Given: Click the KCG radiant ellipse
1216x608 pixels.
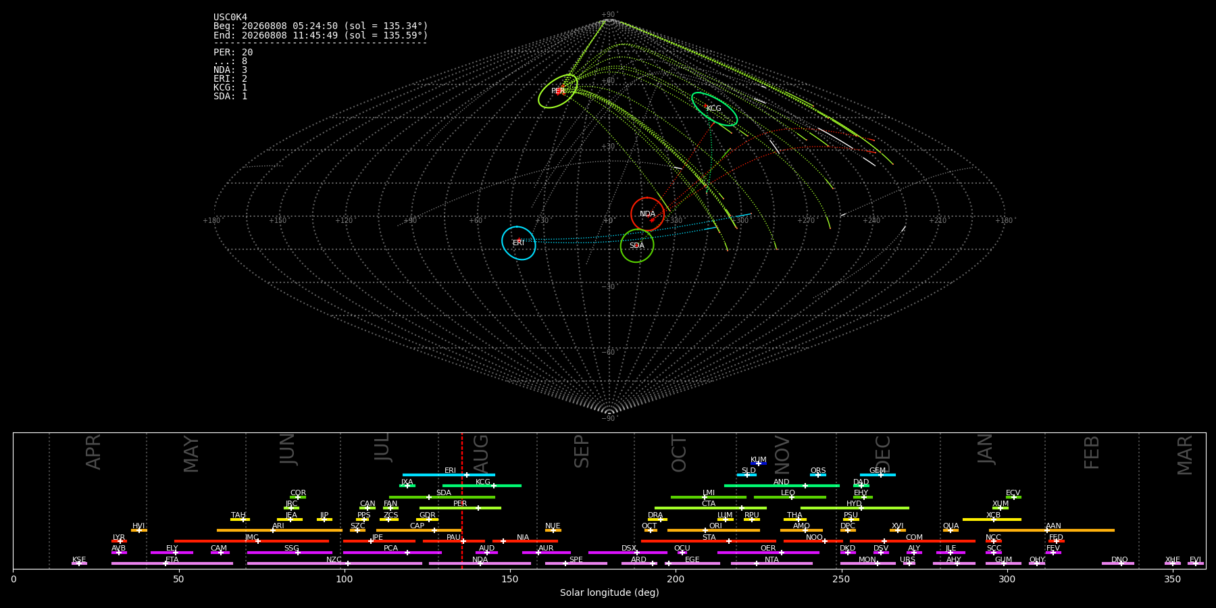Looking at the screenshot, I should pos(714,109).
